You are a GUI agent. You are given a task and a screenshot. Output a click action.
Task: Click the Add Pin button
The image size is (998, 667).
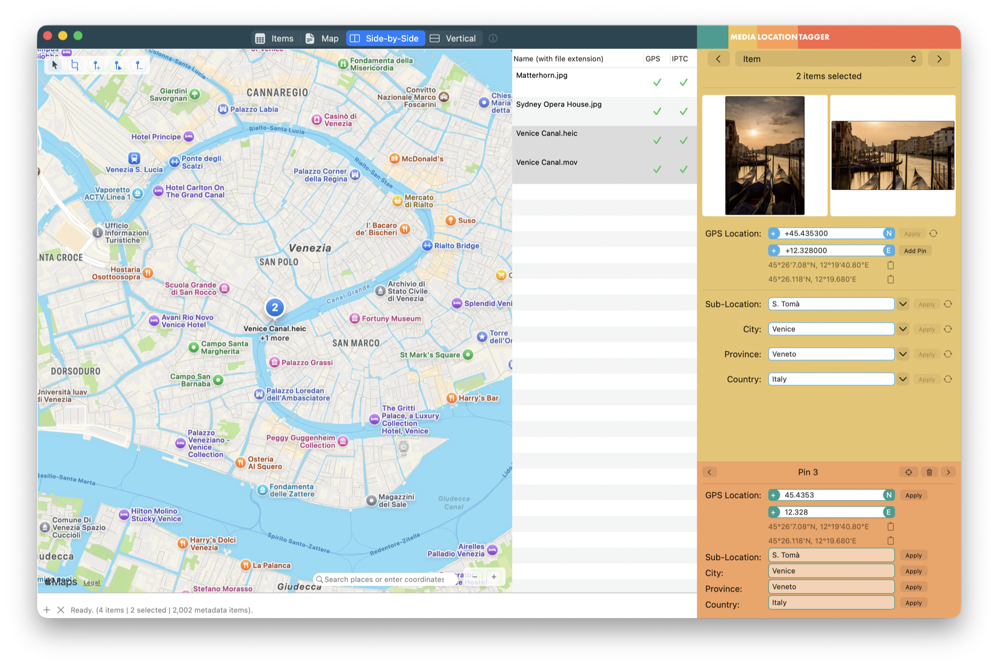(915, 251)
